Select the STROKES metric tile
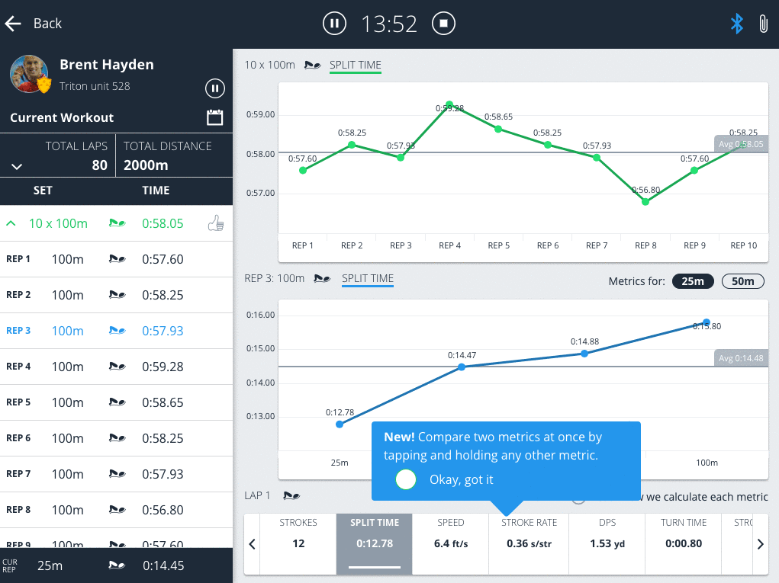779x583 pixels. (298, 544)
